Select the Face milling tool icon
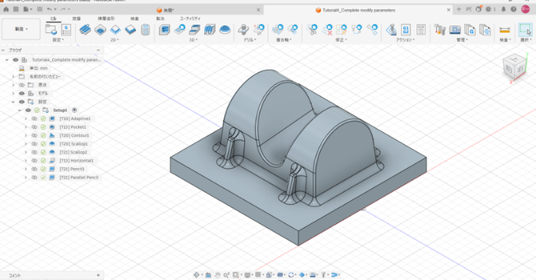Image resolution: width=536 pixels, height=280 pixels. tap(115, 30)
